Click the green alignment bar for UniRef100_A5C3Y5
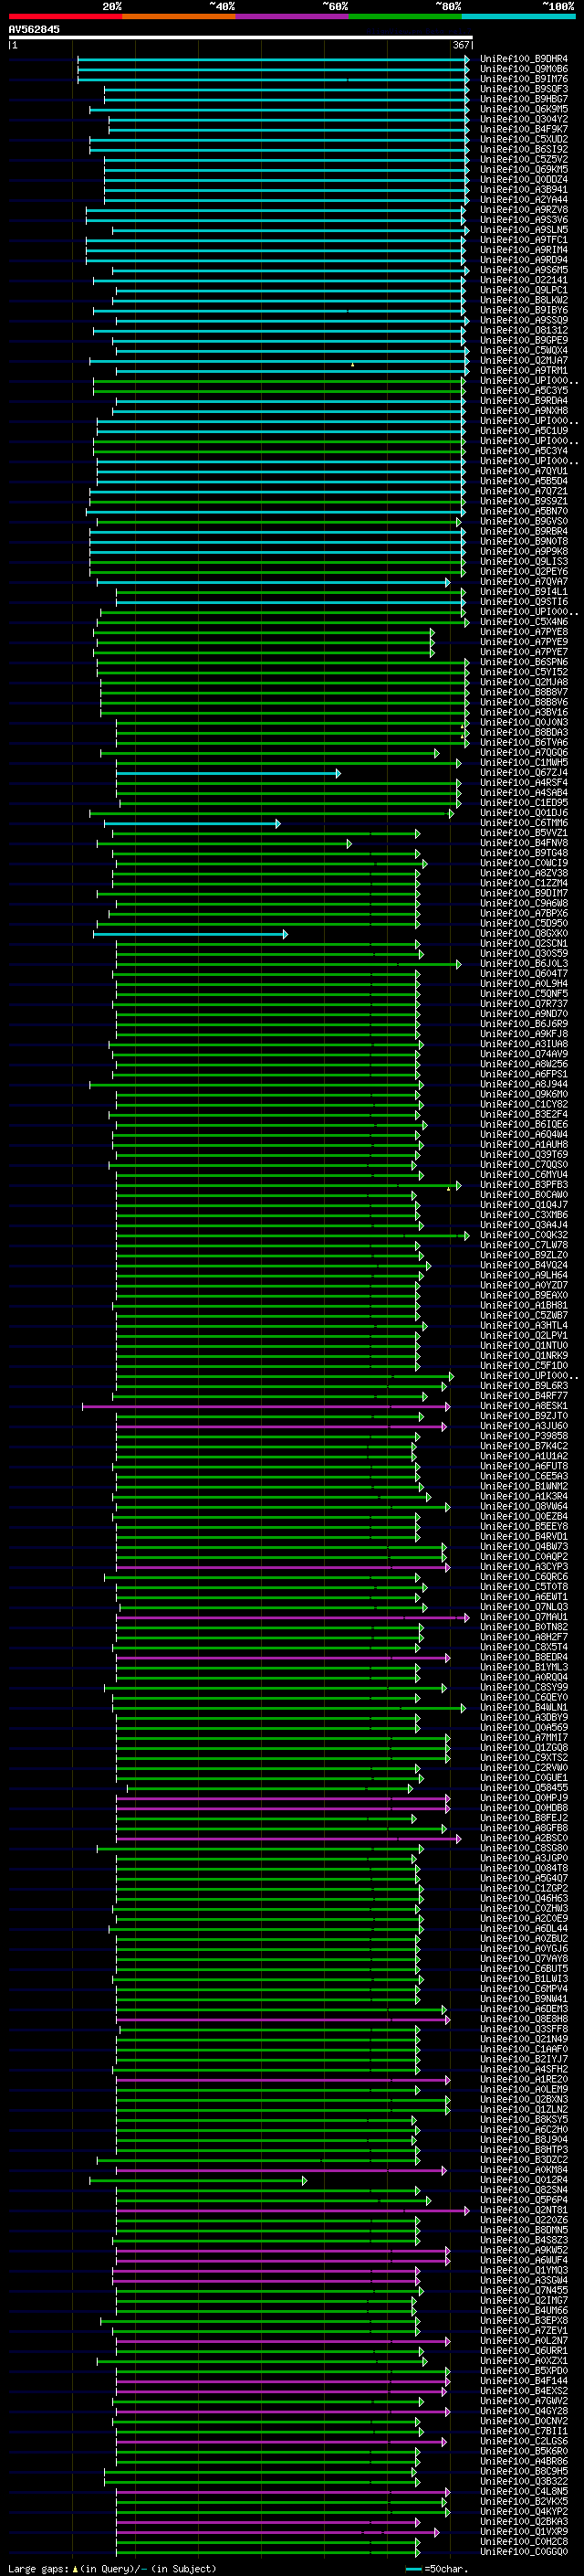The image size is (584, 2576). tap(279, 390)
